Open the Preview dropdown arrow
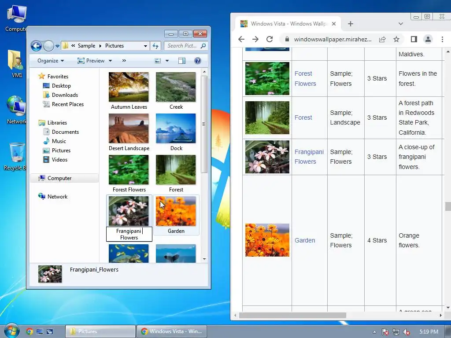 click(110, 61)
